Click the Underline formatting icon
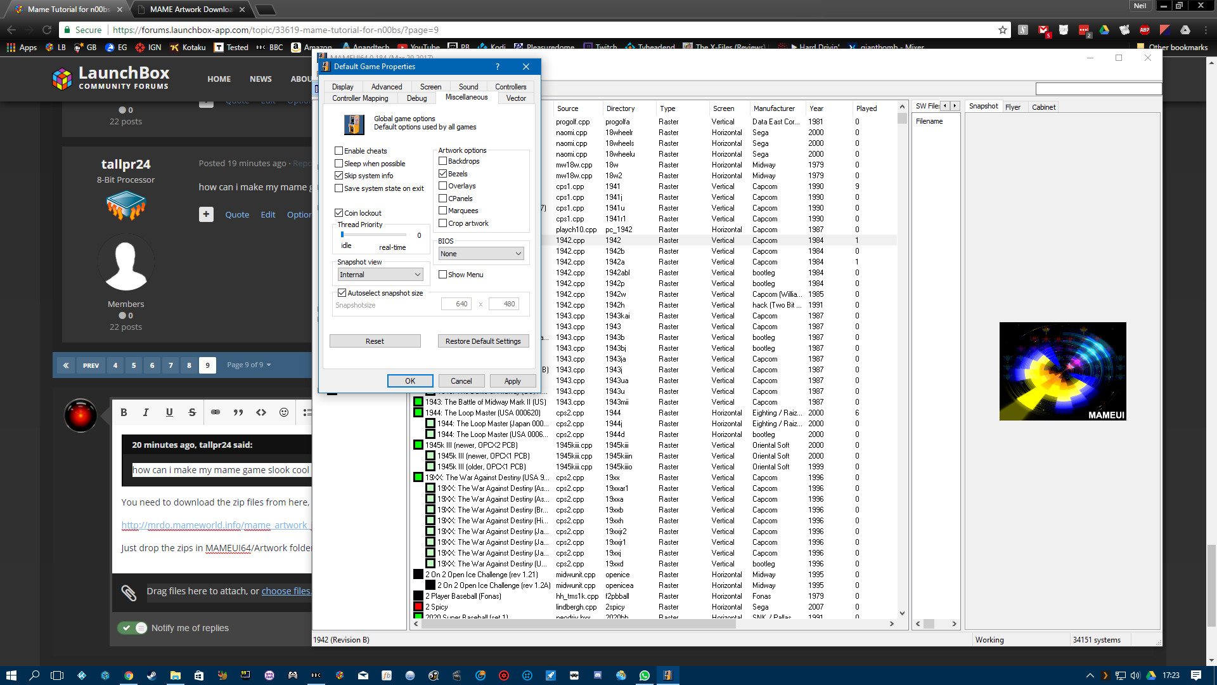 pos(169,412)
